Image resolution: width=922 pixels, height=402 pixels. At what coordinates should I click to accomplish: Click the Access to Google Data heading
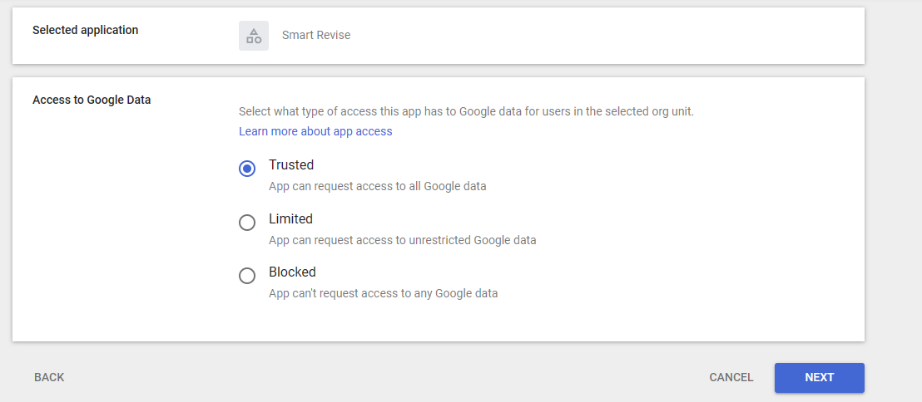point(92,100)
